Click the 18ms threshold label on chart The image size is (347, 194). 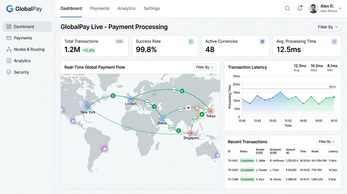click(332, 87)
